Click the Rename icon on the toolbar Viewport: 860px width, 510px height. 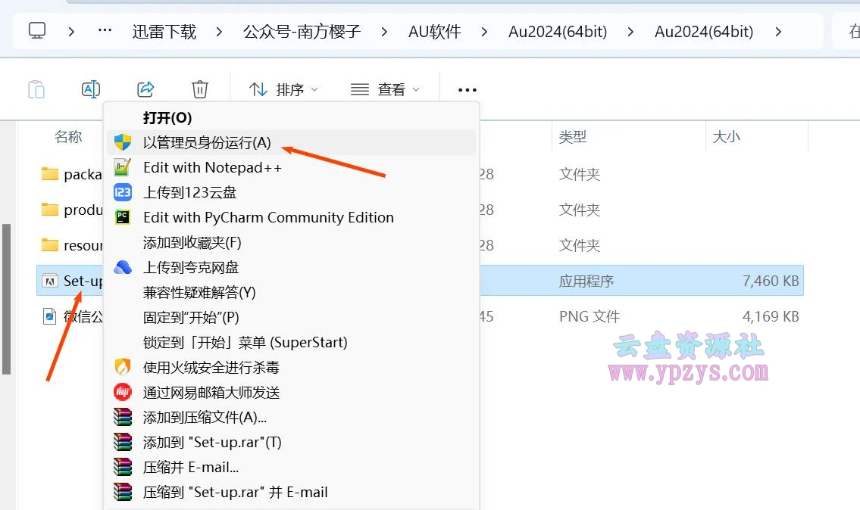coord(91,89)
